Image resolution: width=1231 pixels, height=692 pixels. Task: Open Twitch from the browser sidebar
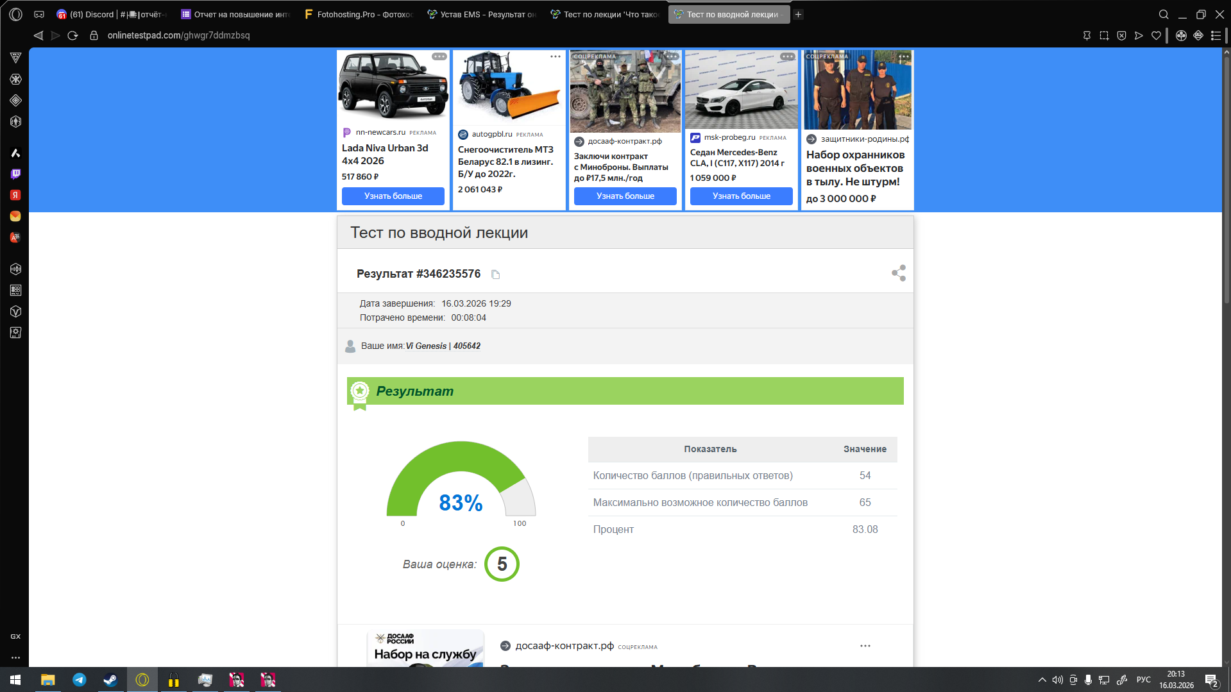point(15,174)
